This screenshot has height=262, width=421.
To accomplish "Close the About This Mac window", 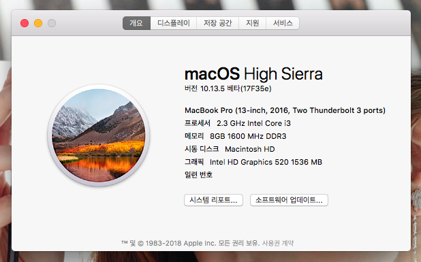I will click(25, 23).
